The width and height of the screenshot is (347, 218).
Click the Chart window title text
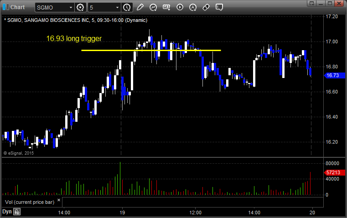tap(18, 7)
